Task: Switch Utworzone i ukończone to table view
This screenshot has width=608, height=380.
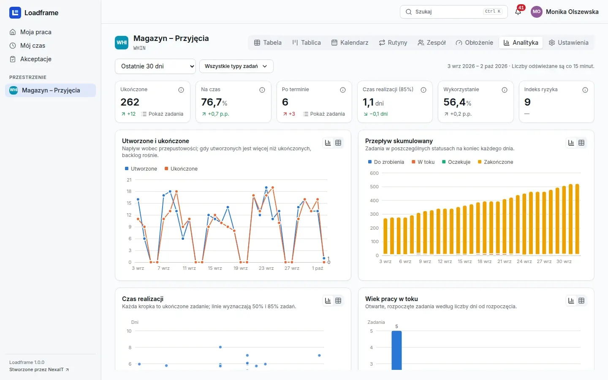Action: click(338, 143)
